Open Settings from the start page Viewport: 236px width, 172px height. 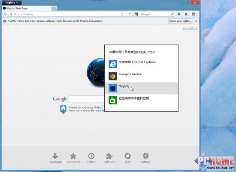pyautogui.click(x=145, y=158)
